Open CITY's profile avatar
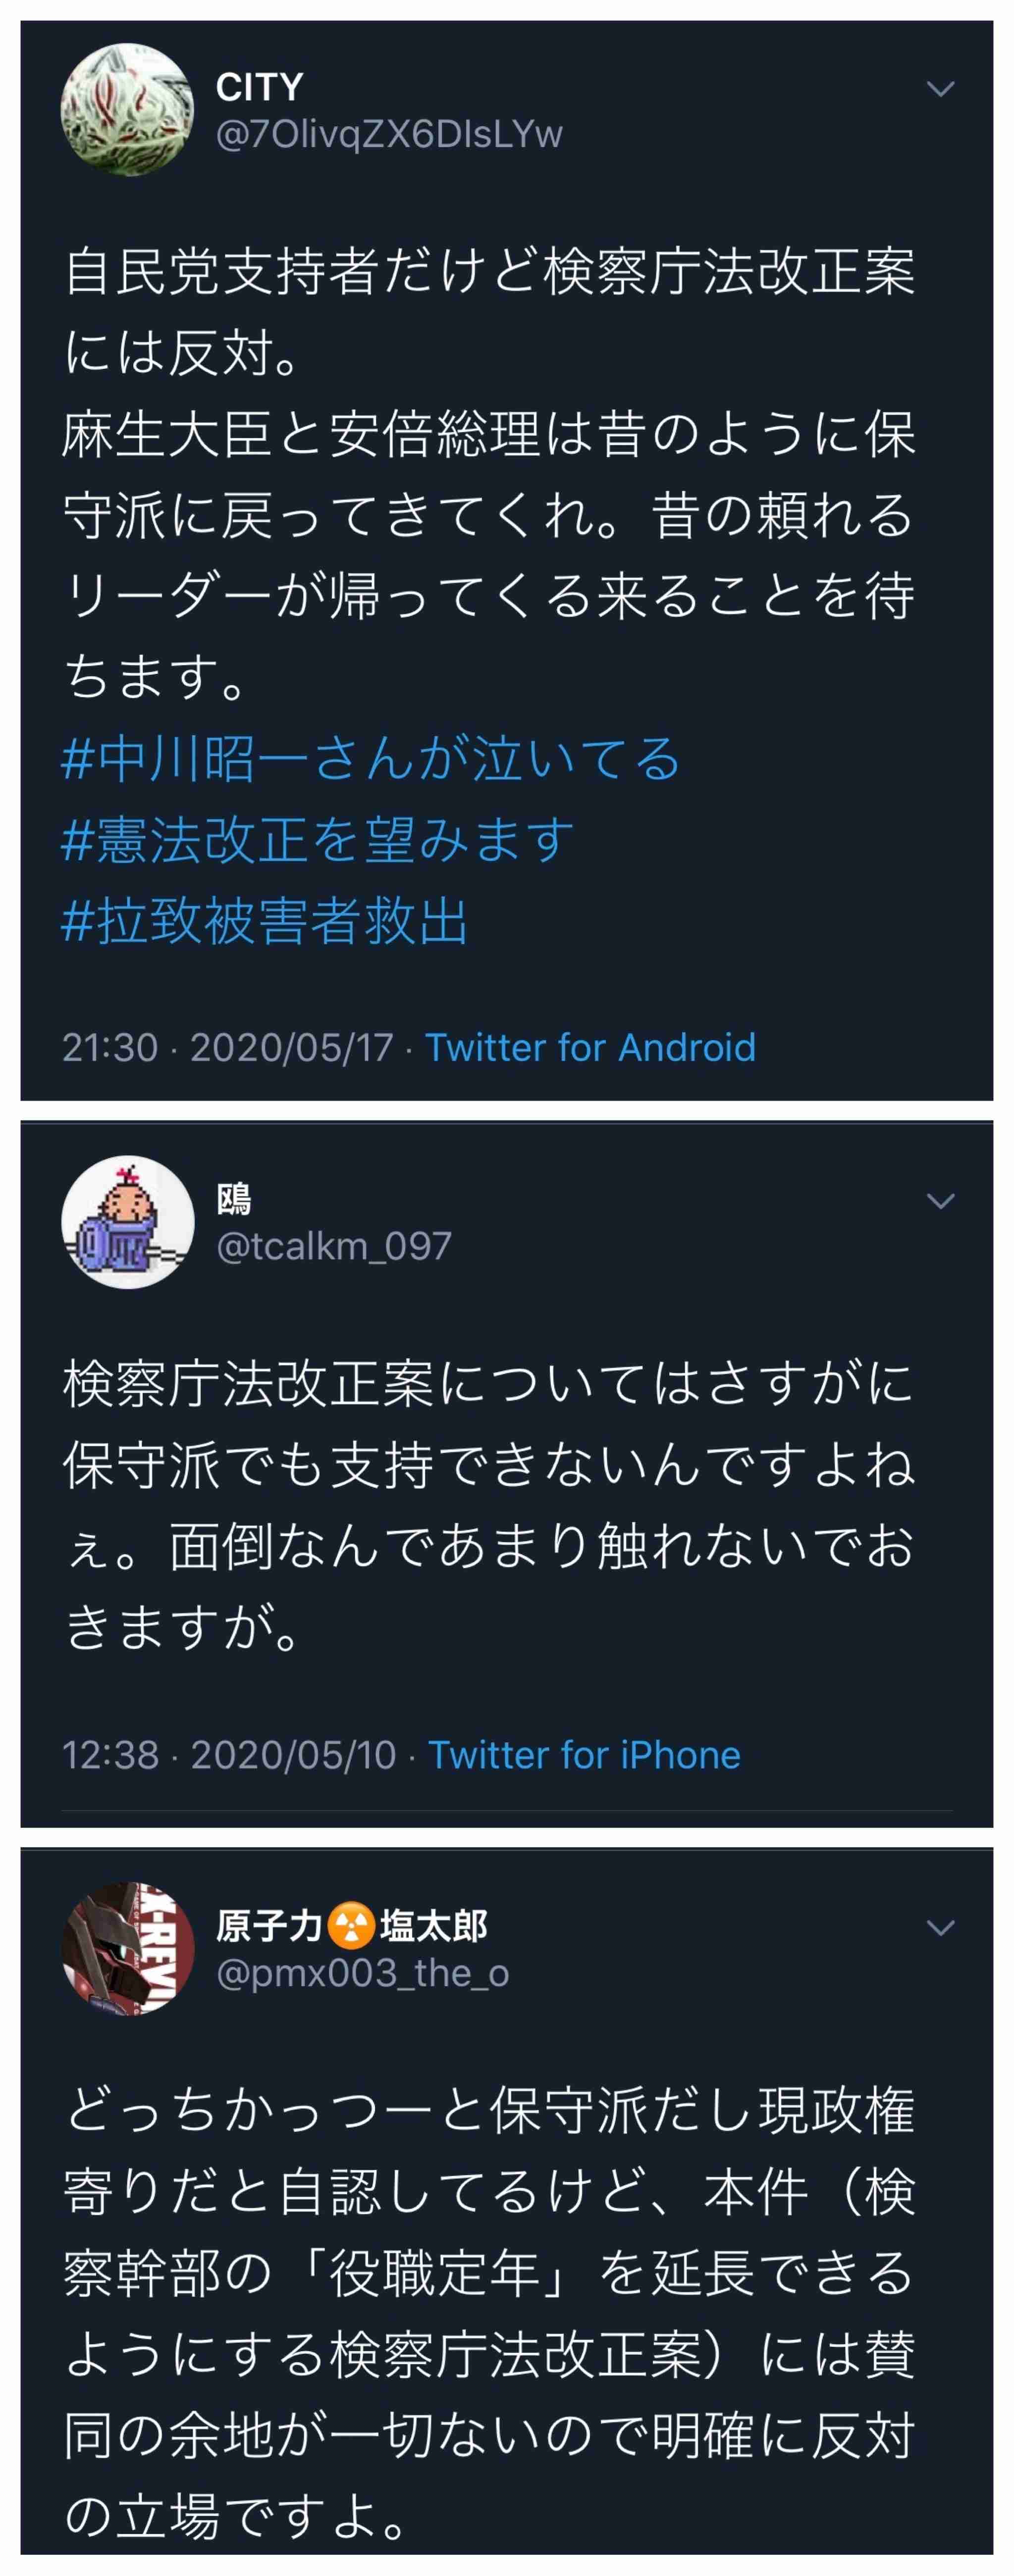1014x2576 pixels. pyautogui.click(x=127, y=110)
